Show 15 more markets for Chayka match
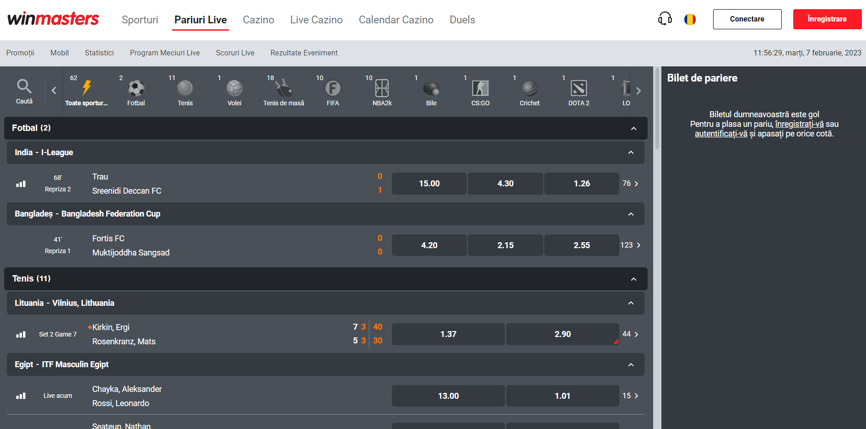This screenshot has width=866, height=429. (631, 396)
